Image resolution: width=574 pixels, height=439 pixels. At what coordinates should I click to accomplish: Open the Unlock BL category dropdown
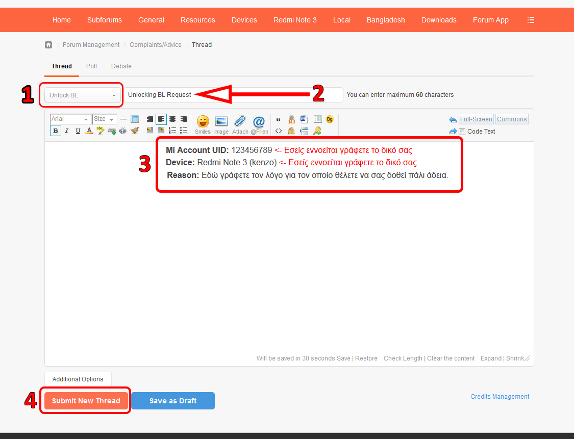(x=83, y=95)
